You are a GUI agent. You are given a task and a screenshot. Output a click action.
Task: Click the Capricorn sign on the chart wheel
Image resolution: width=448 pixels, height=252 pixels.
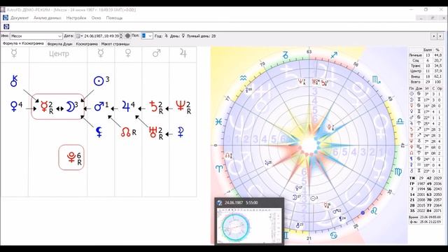tap(285, 55)
